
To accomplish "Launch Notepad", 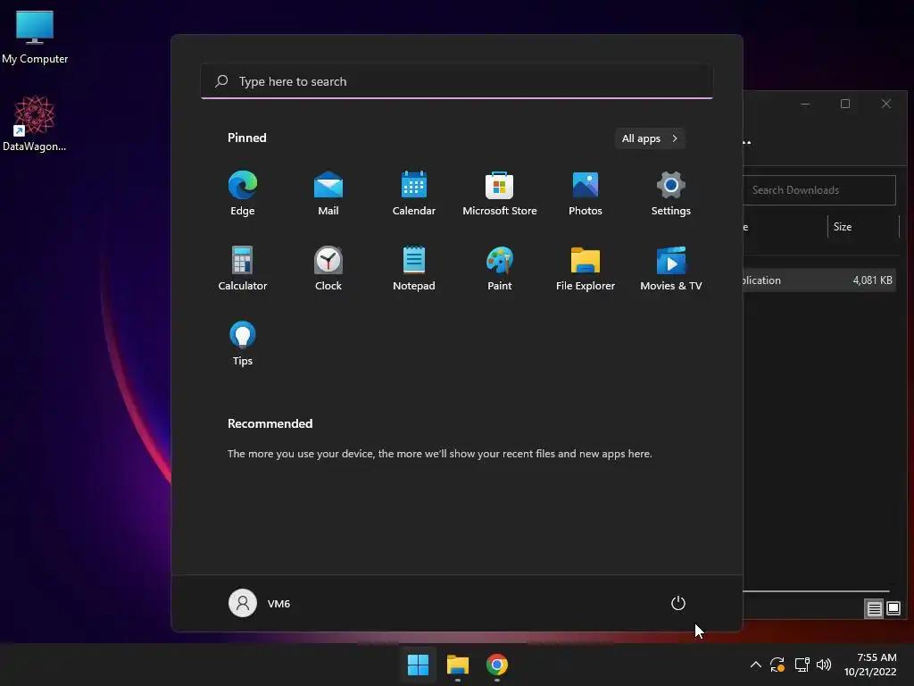I will pos(414,268).
